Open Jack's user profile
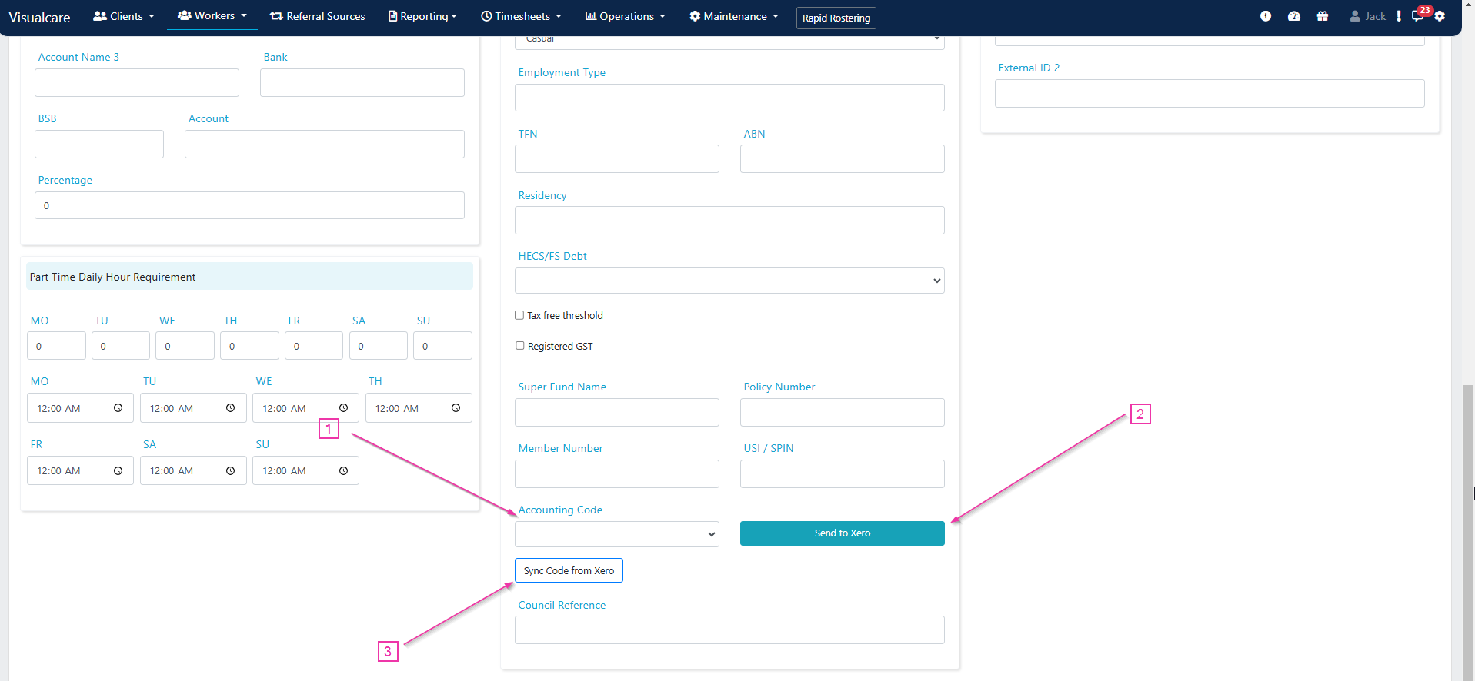The image size is (1475, 681). [x=1367, y=16]
